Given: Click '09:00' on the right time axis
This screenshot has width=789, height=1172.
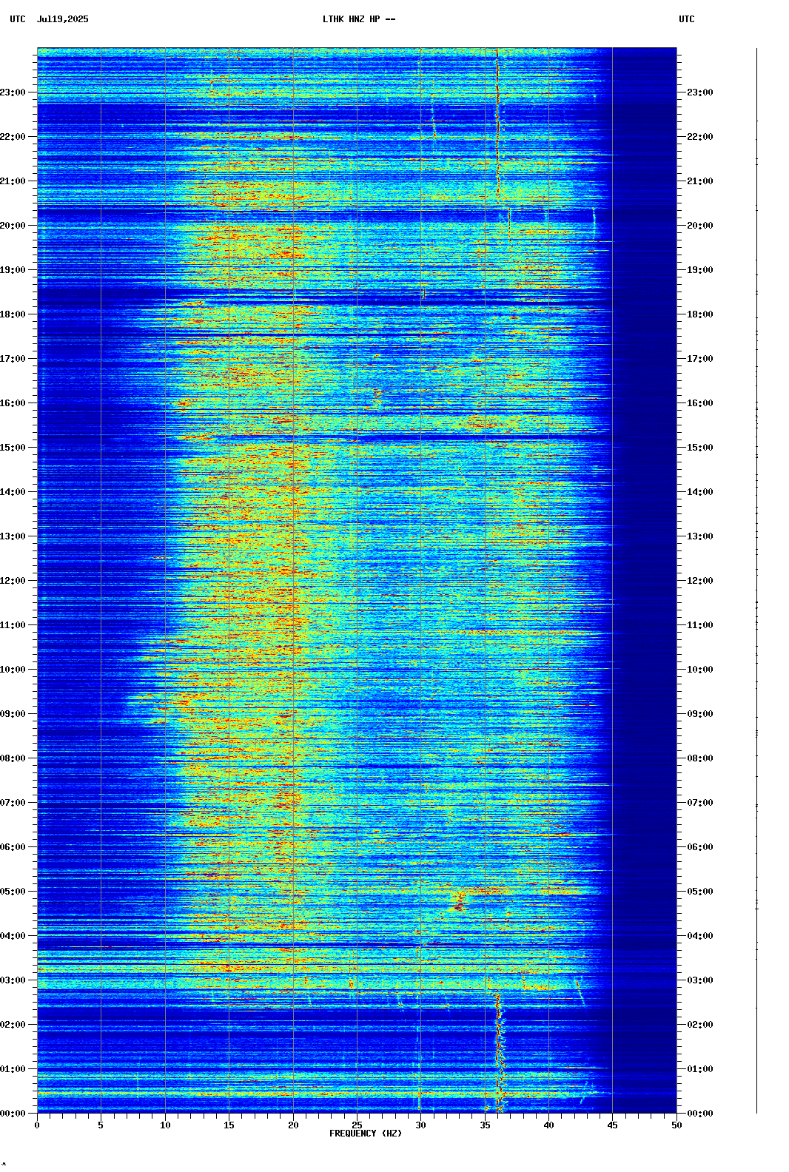Looking at the screenshot, I should (x=700, y=714).
